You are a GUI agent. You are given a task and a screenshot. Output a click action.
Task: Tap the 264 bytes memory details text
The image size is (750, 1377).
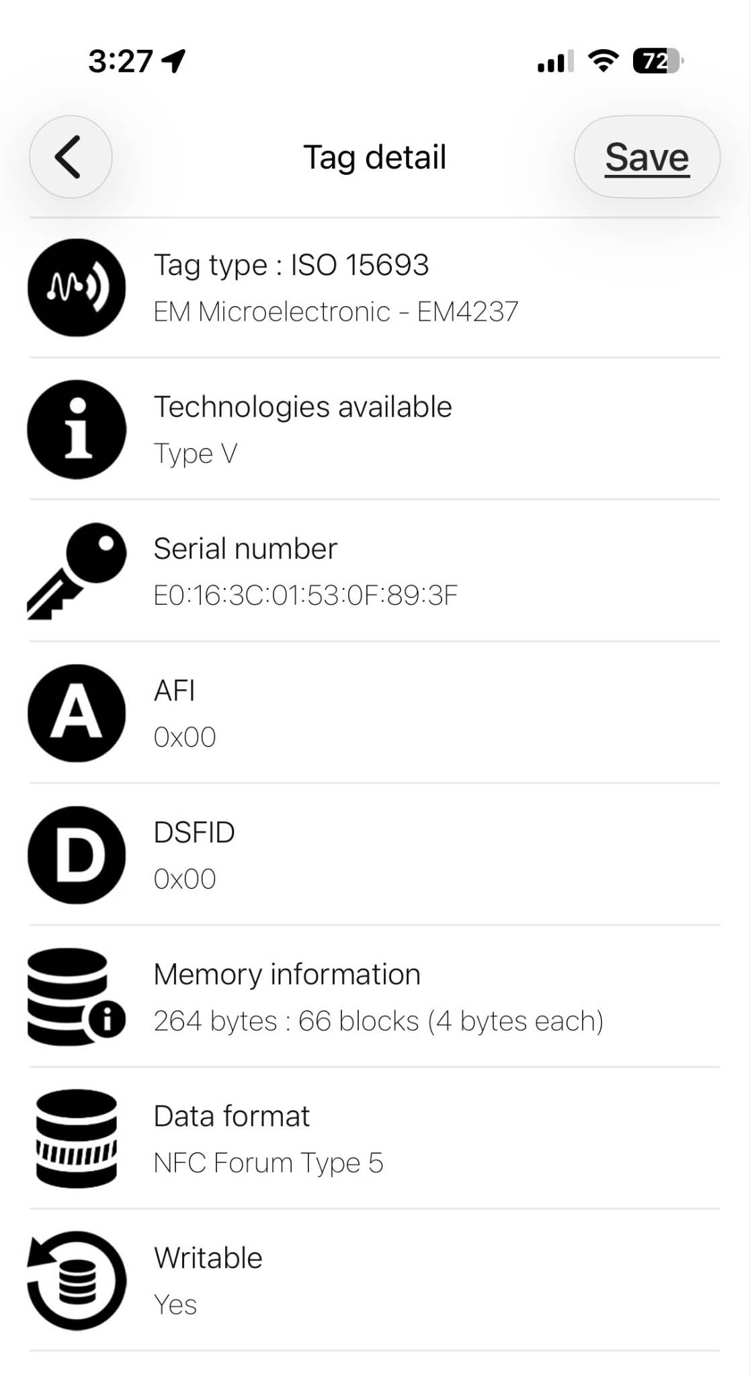(x=378, y=1021)
